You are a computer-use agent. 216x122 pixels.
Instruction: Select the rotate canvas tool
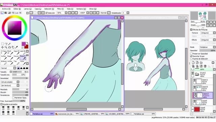pyautogui.click(x=9, y=47)
